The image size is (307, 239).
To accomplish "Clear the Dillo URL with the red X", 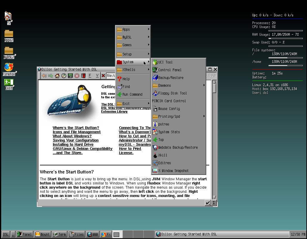I will click(x=103, y=76).
